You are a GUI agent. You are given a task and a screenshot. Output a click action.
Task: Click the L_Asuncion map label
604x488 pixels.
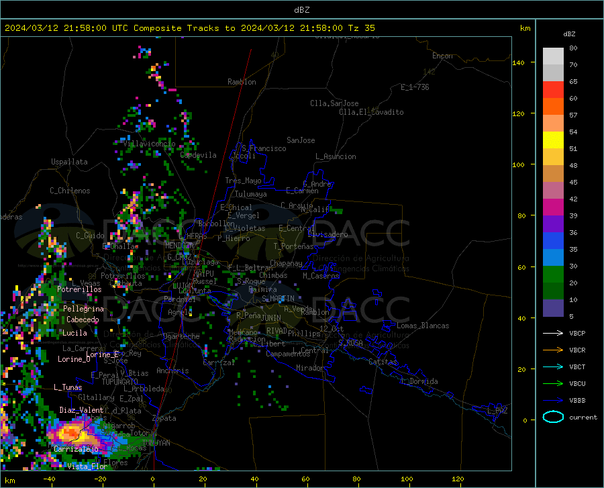click(x=336, y=156)
